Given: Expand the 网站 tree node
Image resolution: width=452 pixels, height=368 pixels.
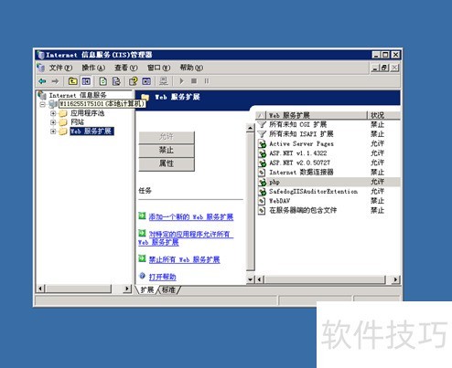Looking at the screenshot, I should (x=53, y=122).
